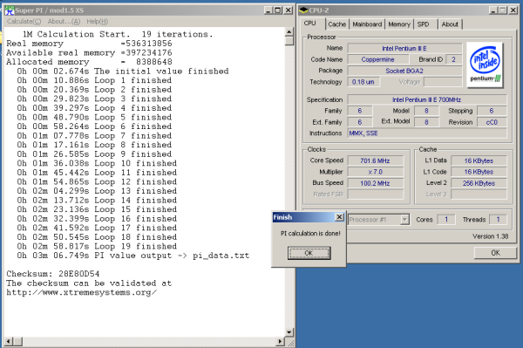Viewport: 523px width, 348px height.
Task: Click the 'PI calculation is done!' message
Action: (310, 233)
